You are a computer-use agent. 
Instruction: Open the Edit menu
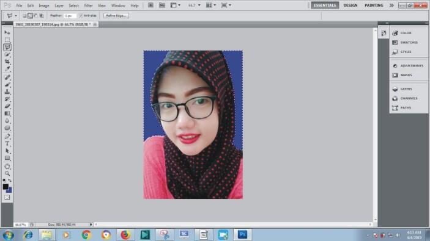[x=30, y=5]
